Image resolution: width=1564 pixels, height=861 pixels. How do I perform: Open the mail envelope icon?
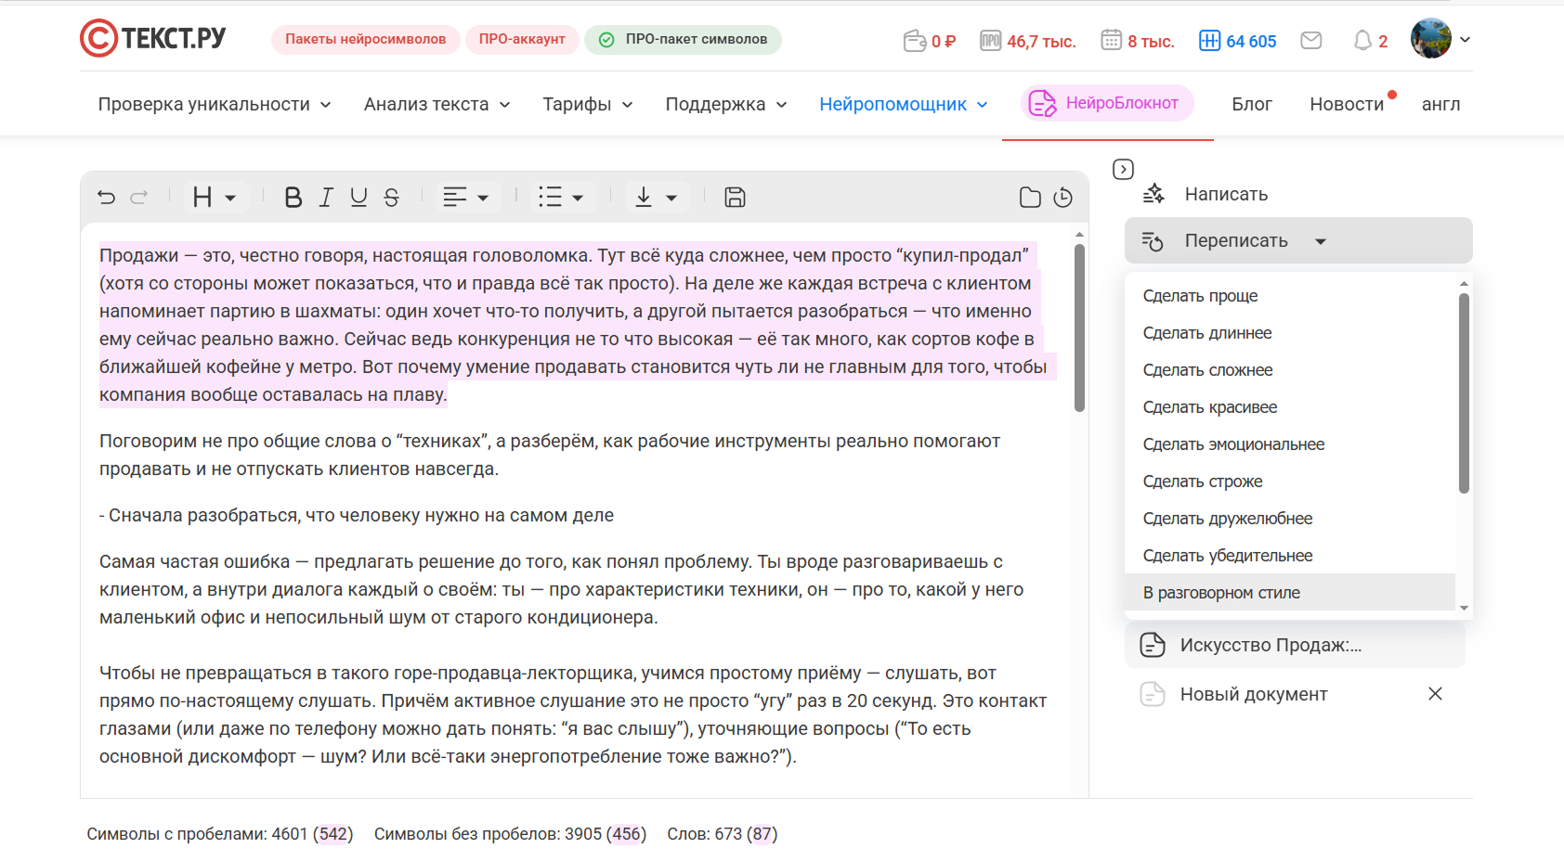click(1310, 40)
